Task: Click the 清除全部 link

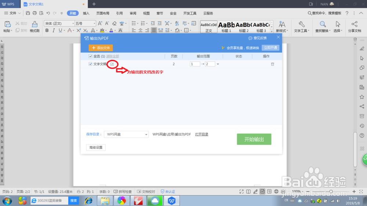Action: click(x=113, y=56)
